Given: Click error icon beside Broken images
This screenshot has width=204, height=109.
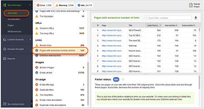Looking at the screenshot, I should (37, 68).
